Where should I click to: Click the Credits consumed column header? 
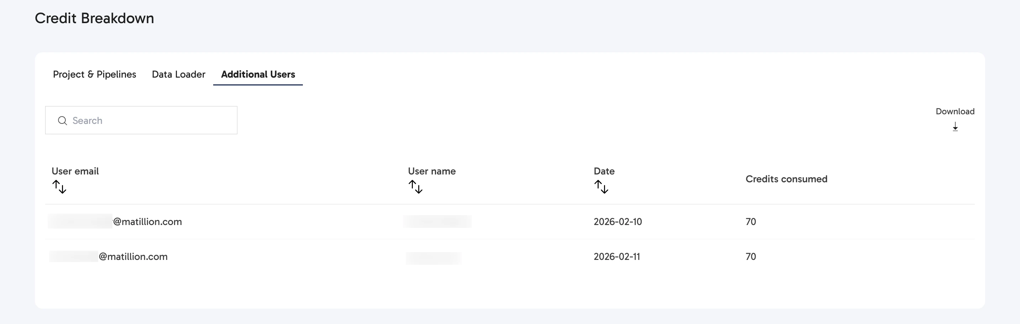pos(786,179)
